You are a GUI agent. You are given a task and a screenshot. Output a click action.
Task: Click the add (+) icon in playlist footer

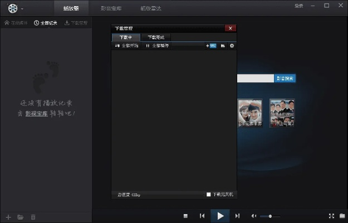pos(8,217)
